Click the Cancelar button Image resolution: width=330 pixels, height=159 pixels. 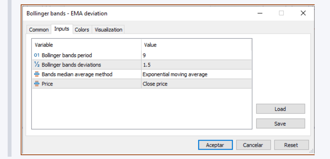tap(253, 145)
